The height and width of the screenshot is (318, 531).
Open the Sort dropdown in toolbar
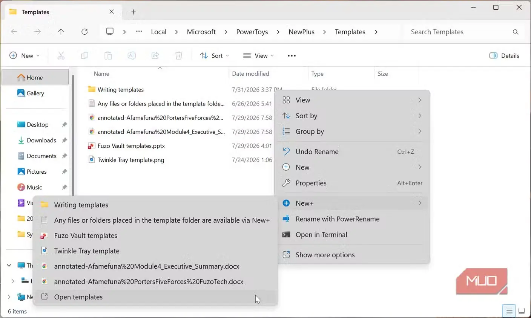click(x=214, y=56)
